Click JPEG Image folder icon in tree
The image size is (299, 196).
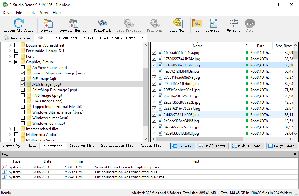point(29,84)
